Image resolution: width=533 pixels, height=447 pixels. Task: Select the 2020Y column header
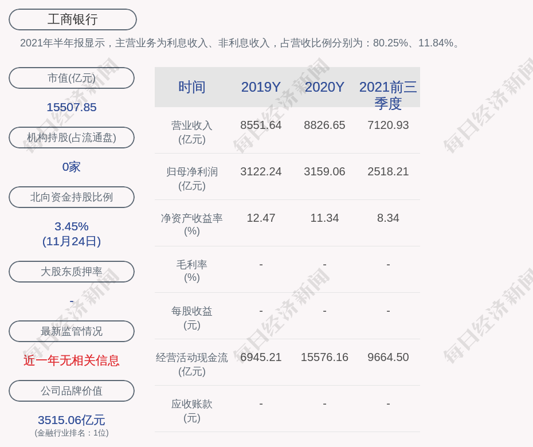324,87
